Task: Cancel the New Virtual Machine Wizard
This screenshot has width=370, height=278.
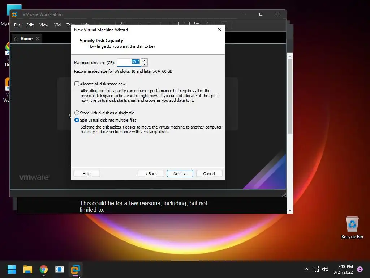Action: tap(209, 174)
